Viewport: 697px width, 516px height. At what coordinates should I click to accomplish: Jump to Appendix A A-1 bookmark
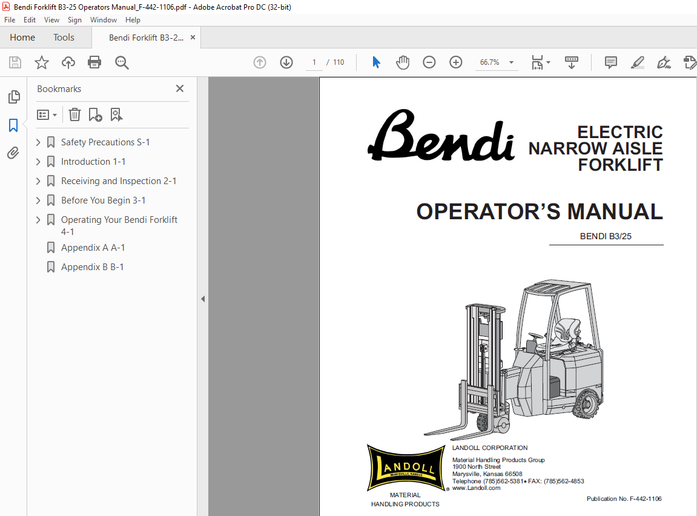(93, 248)
